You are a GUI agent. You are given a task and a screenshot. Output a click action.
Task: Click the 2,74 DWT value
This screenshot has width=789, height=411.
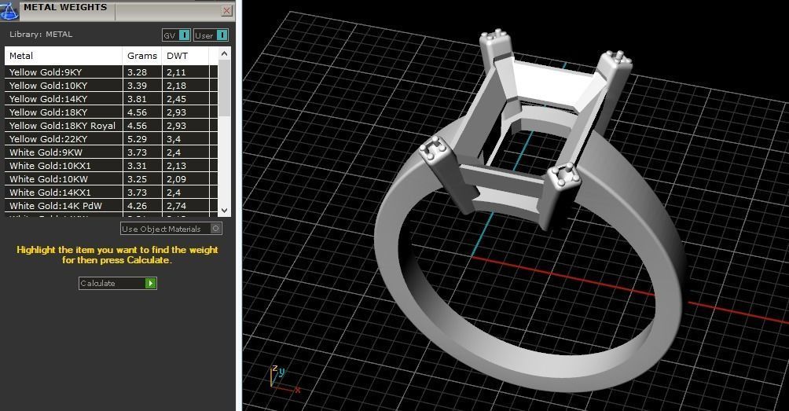[x=176, y=206]
